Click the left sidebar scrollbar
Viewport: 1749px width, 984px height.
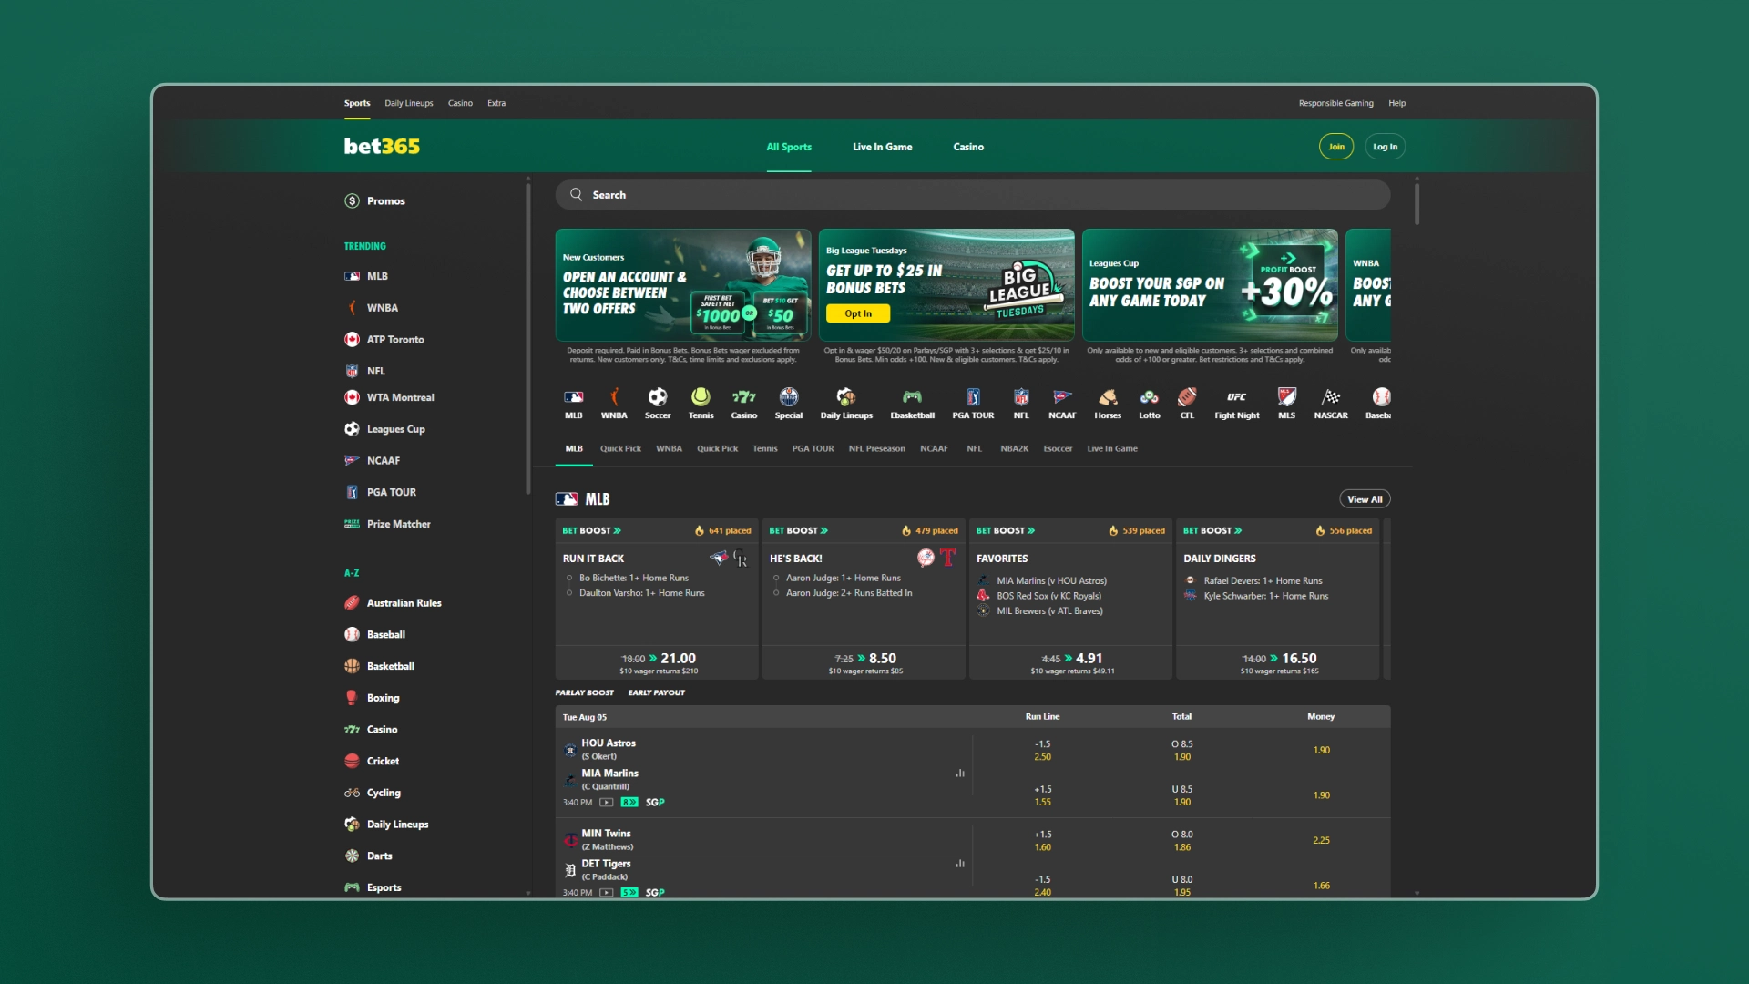(x=528, y=337)
